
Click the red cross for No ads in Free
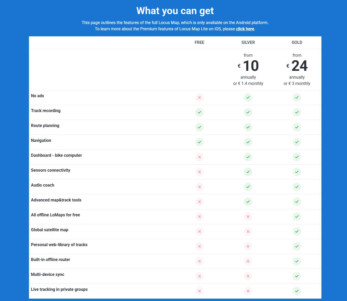[x=199, y=97]
